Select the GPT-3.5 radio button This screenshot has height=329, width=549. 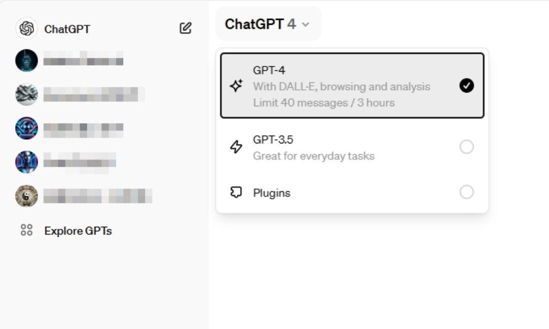tap(467, 147)
